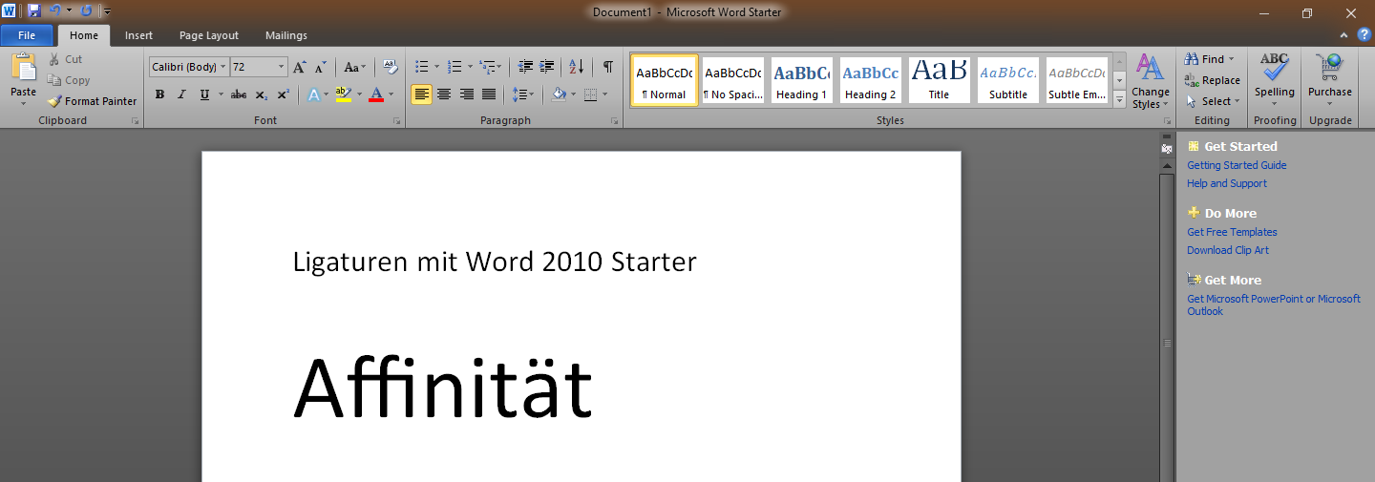
Task: Open Microsoft Word Help
Action: pos(1364,35)
